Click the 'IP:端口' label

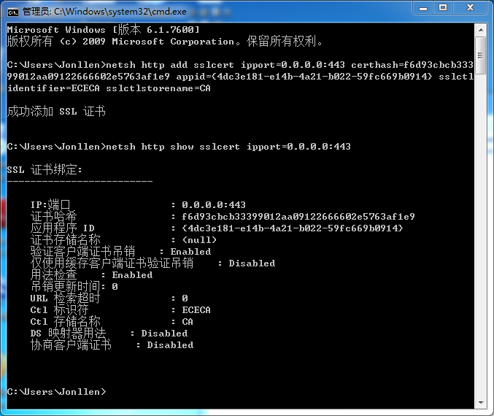(x=50, y=205)
